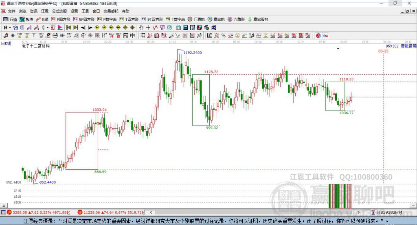Open the 六角形 hexagon tool

click(236, 19)
